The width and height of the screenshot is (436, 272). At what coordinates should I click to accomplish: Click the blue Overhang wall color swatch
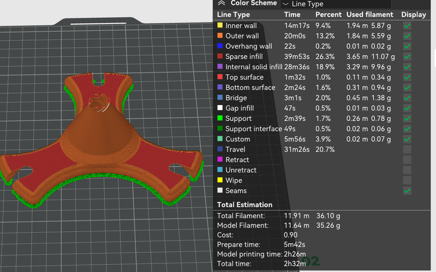click(220, 46)
